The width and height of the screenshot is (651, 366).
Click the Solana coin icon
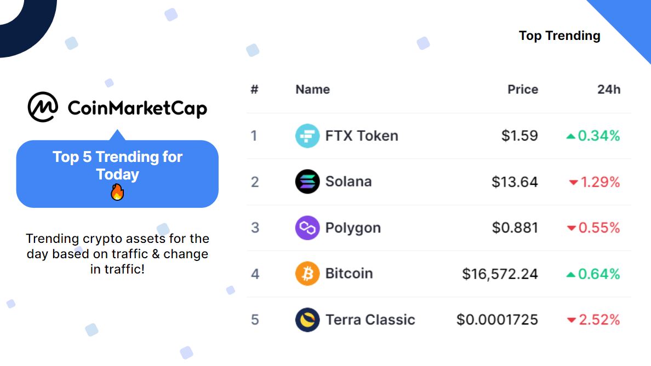[x=307, y=182]
